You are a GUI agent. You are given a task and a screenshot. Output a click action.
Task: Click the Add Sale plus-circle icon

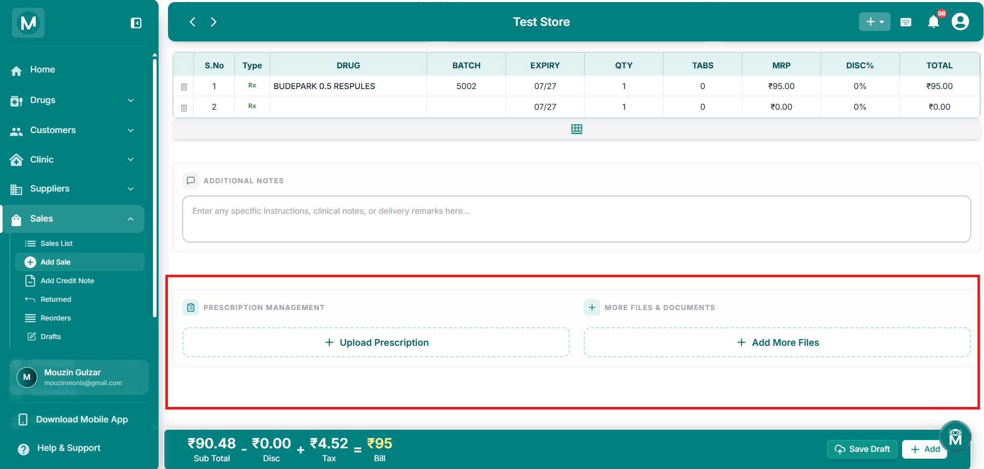pos(30,262)
